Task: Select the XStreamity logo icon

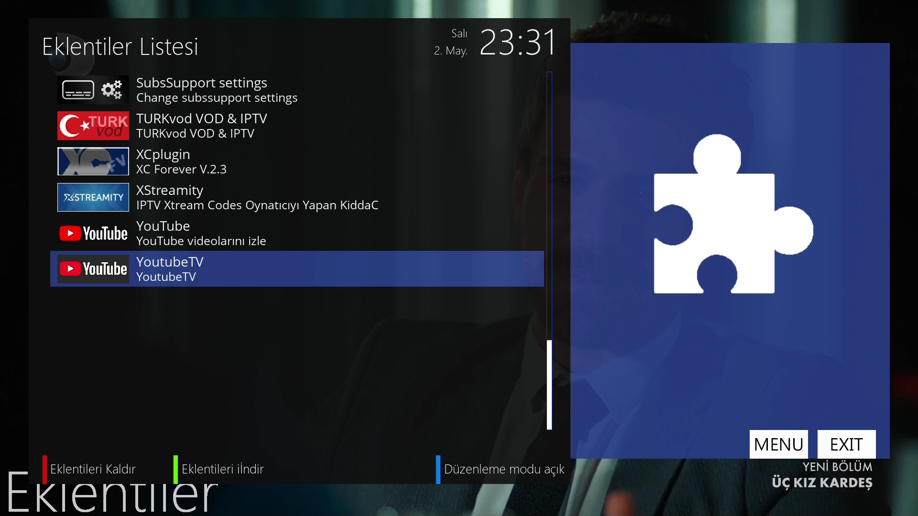Action: 93,197
